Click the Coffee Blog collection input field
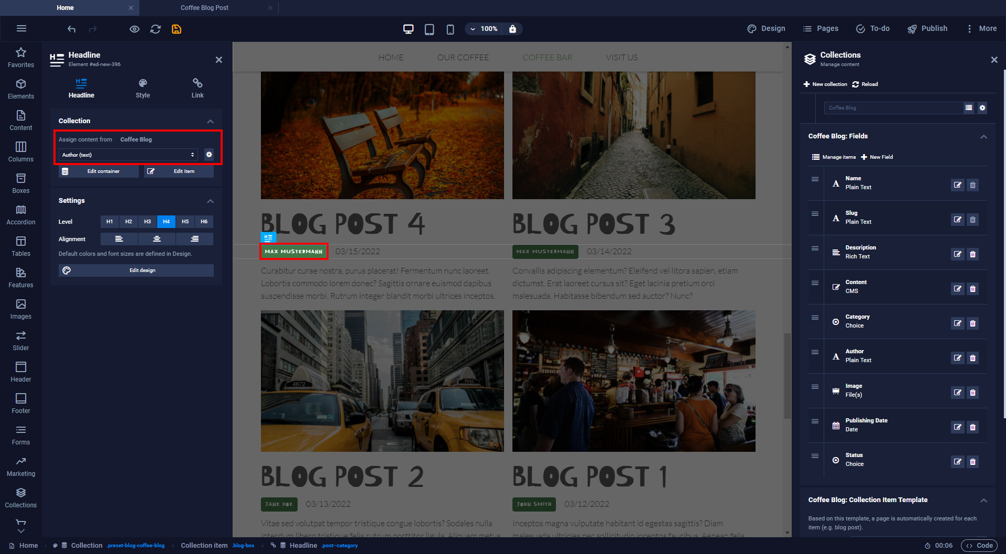Screen dimensions: 1006x554 click(893, 108)
